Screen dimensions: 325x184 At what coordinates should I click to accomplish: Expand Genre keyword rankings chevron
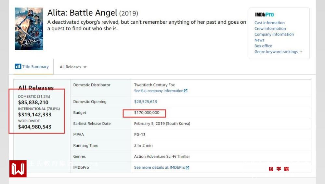click(301, 52)
